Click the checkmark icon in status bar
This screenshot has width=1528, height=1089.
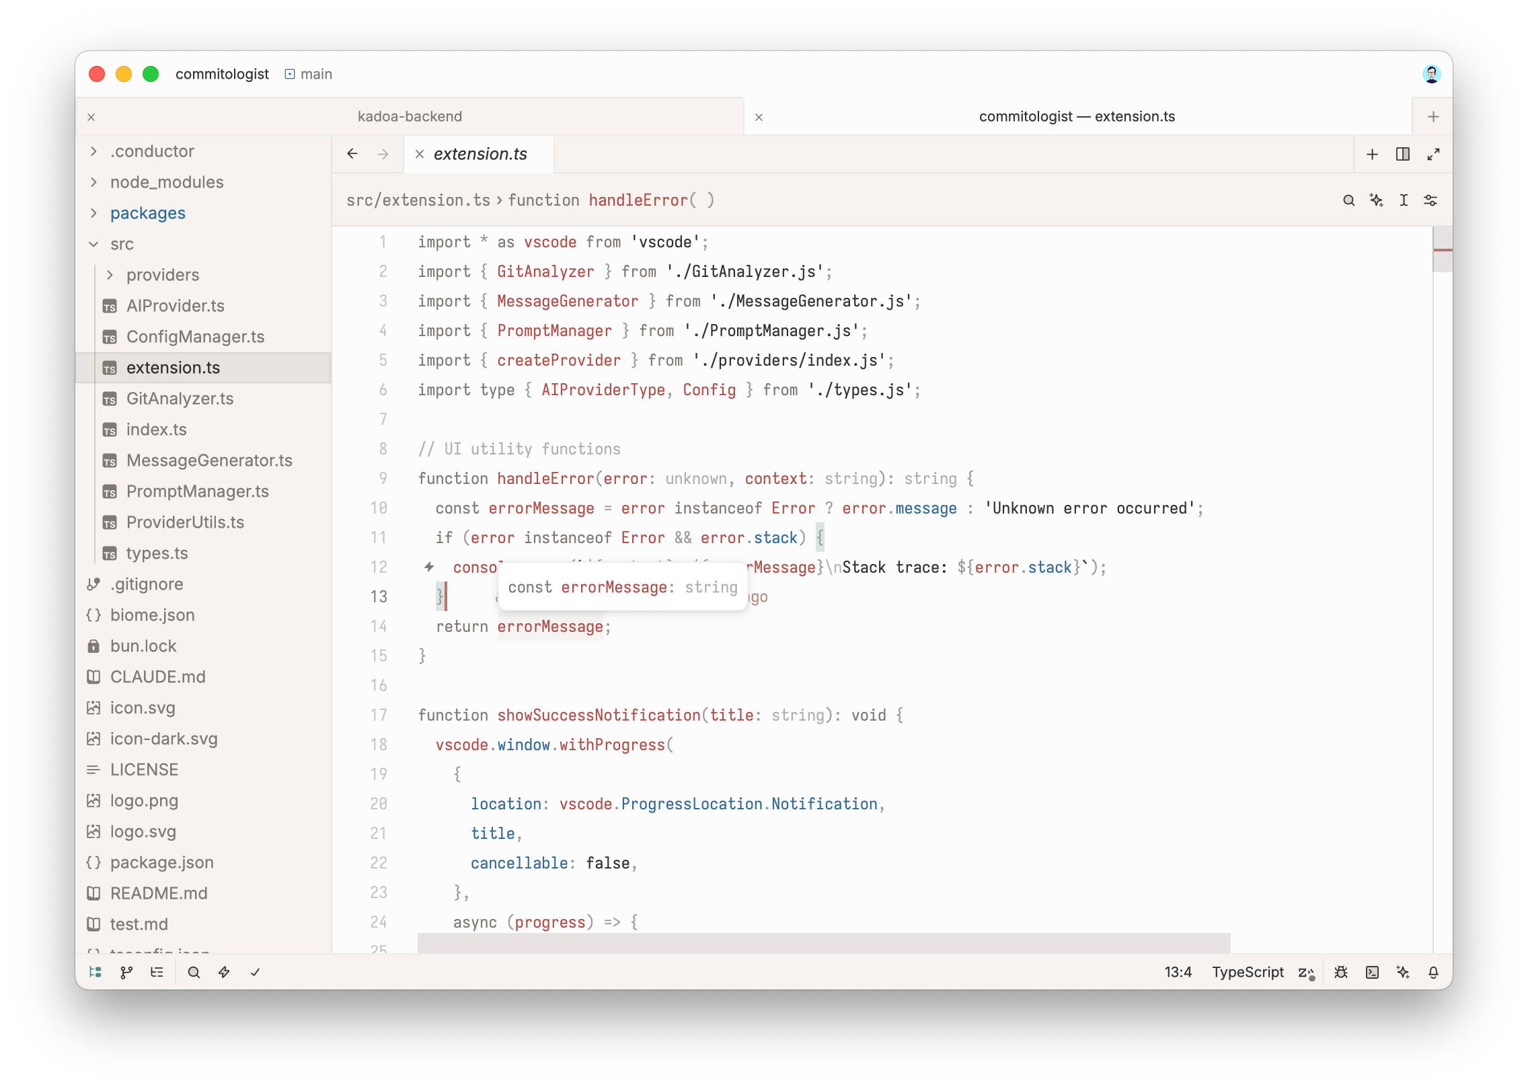coord(256,972)
